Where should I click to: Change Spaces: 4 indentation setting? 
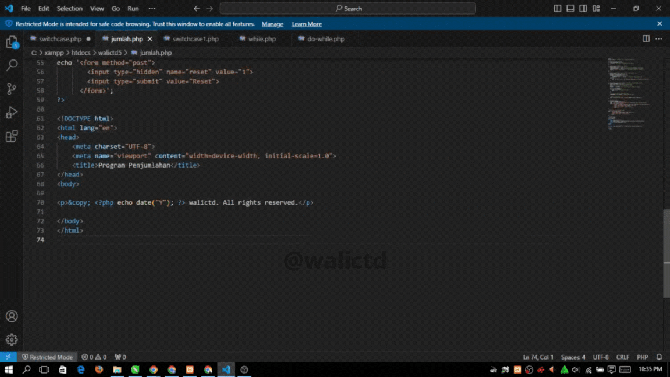(573, 357)
